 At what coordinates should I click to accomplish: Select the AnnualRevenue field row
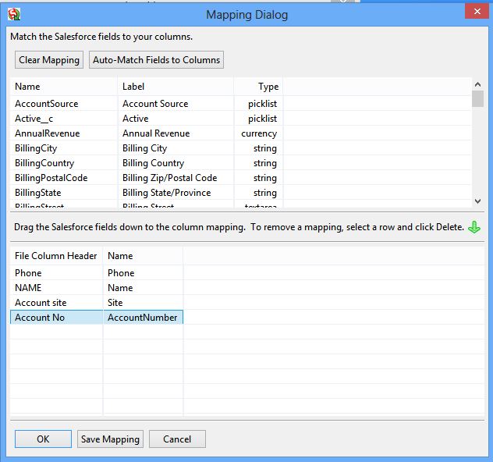240,133
